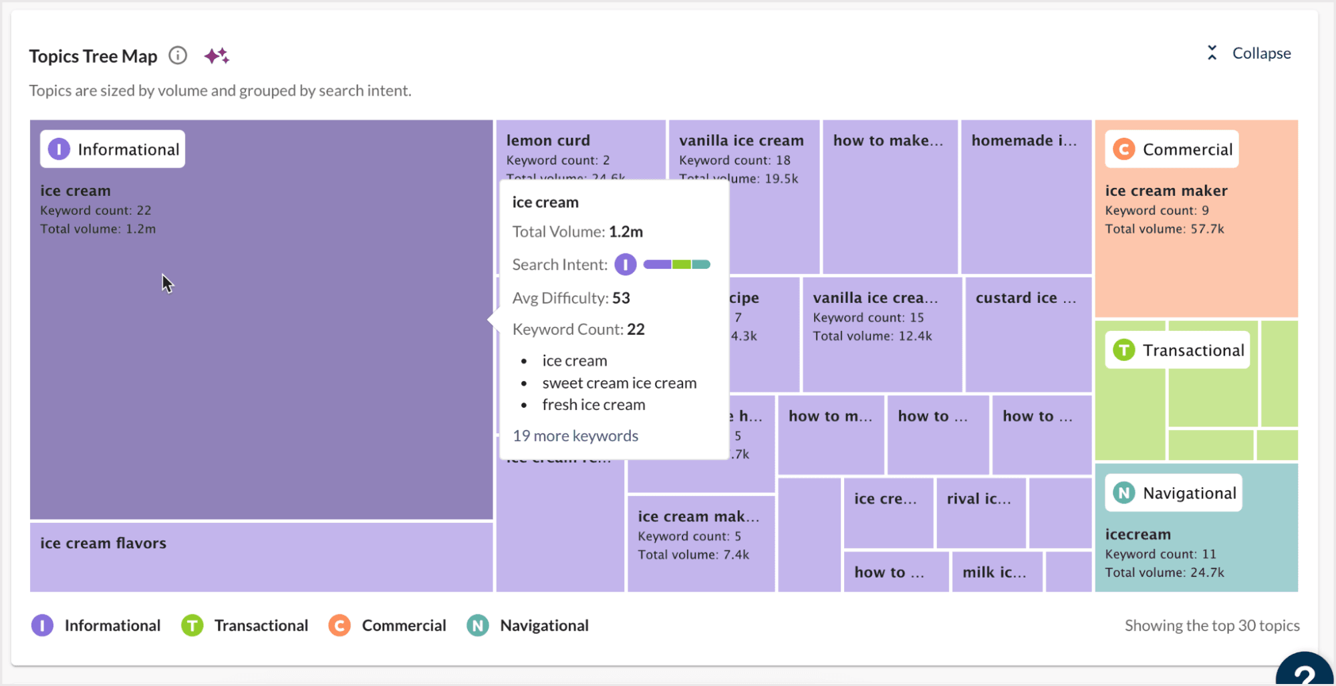Expand the 19 more keywords list
Screen dimensions: 1336x686
point(575,435)
